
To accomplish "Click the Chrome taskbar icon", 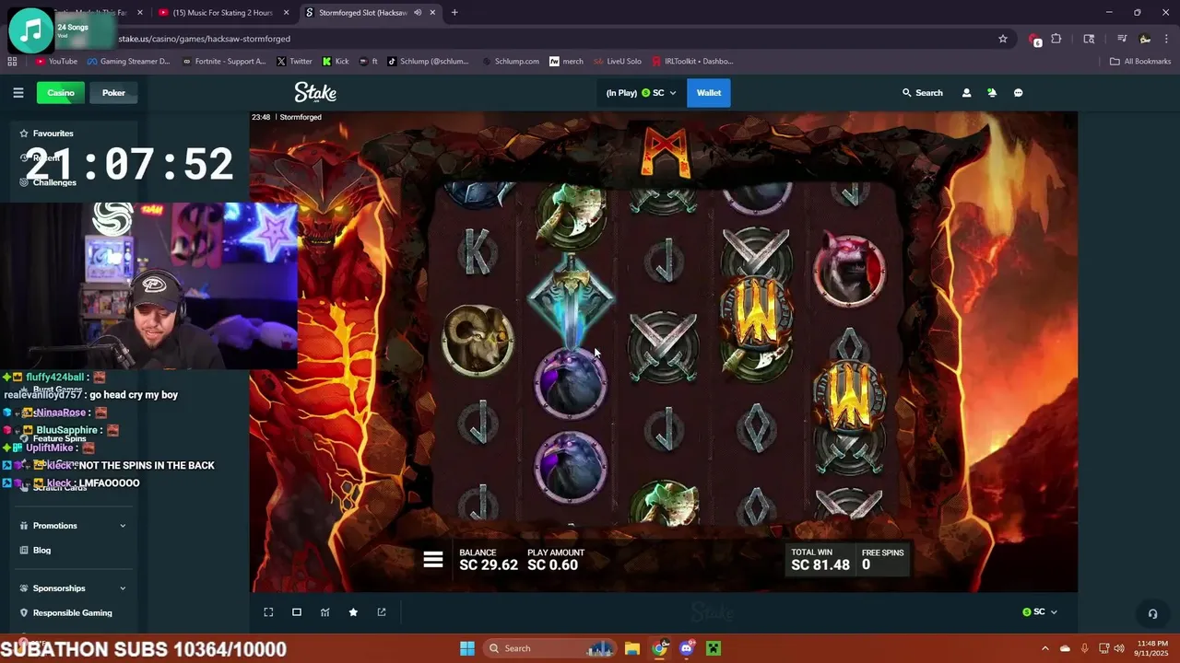I will tap(659, 648).
